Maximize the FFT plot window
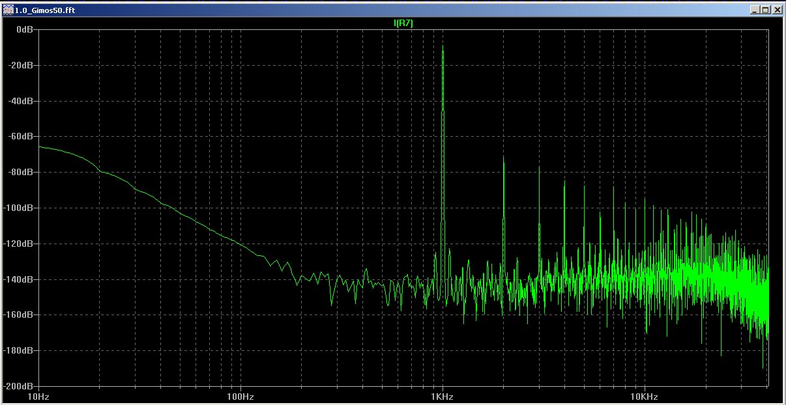The height and width of the screenshot is (405, 786). tap(765, 10)
